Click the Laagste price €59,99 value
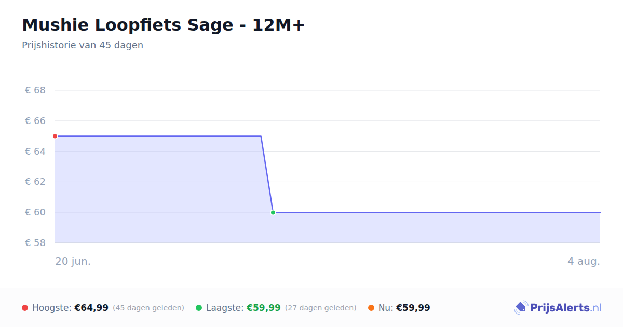The width and height of the screenshot is (623, 327). pyautogui.click(x=263, y=308)
